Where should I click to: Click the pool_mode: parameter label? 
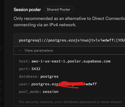[30, 92]
